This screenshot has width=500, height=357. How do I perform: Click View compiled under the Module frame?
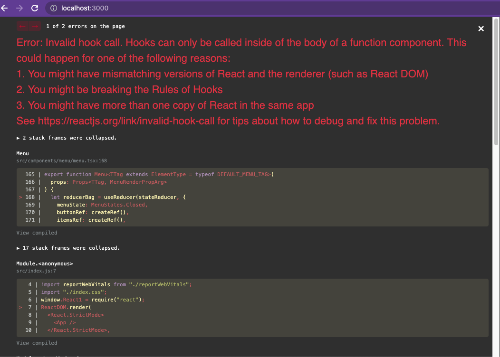[x=37, y=342]
